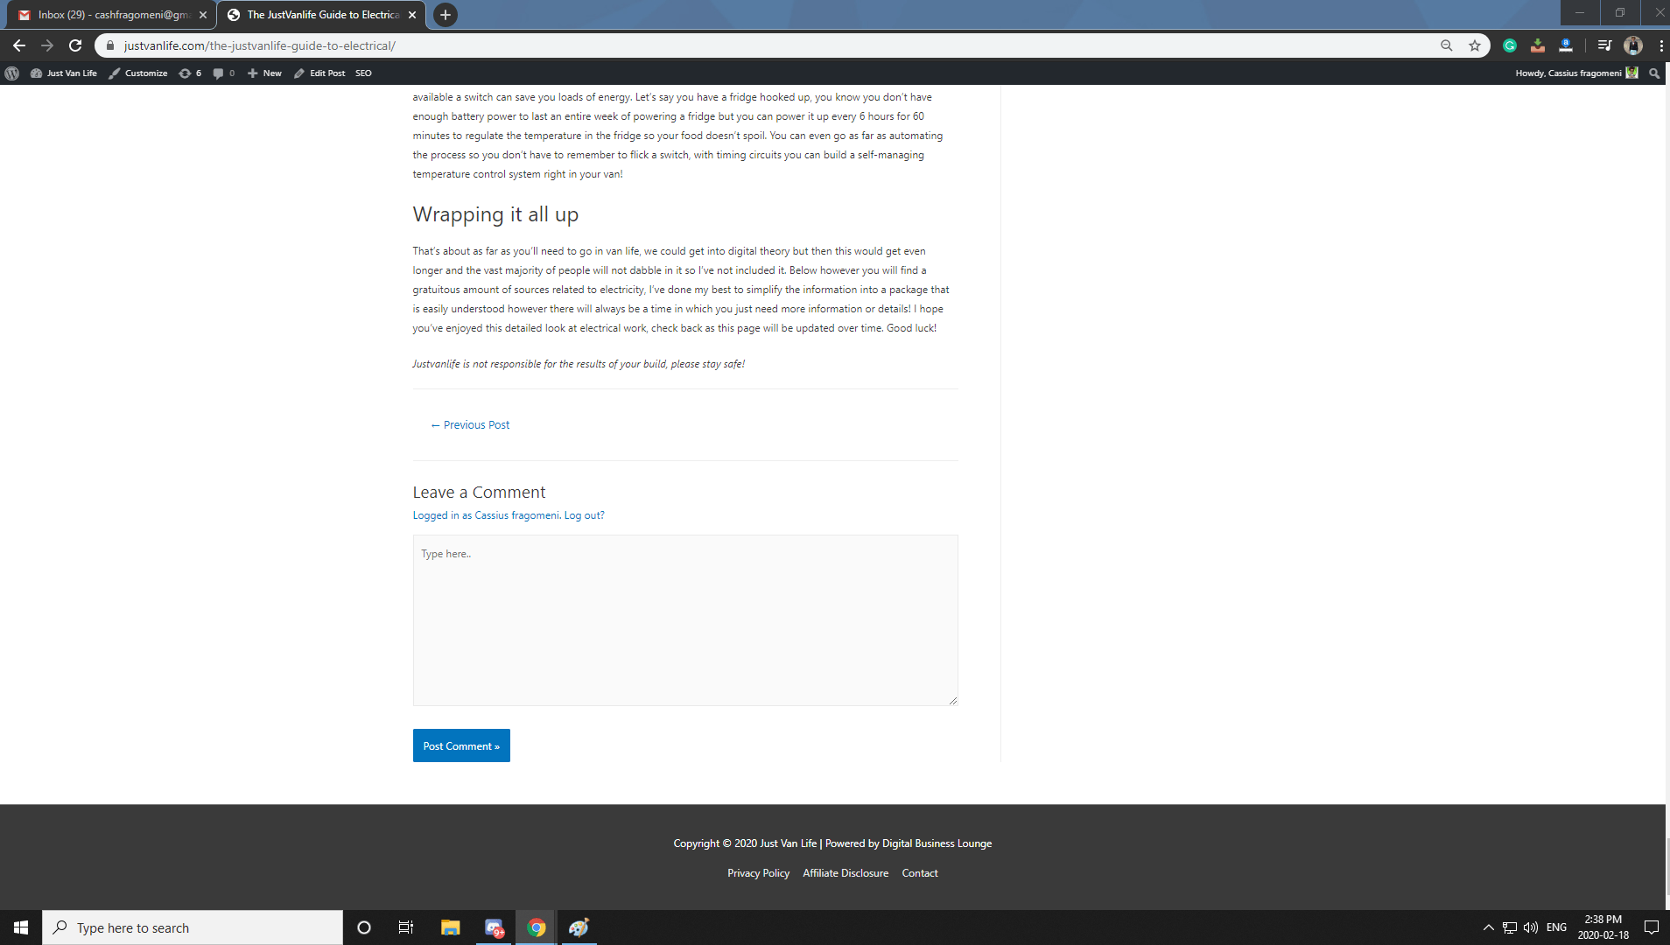Open Just Van Life admin menu
Viewport: 1670px width, 945px height.
pos(64,73)
